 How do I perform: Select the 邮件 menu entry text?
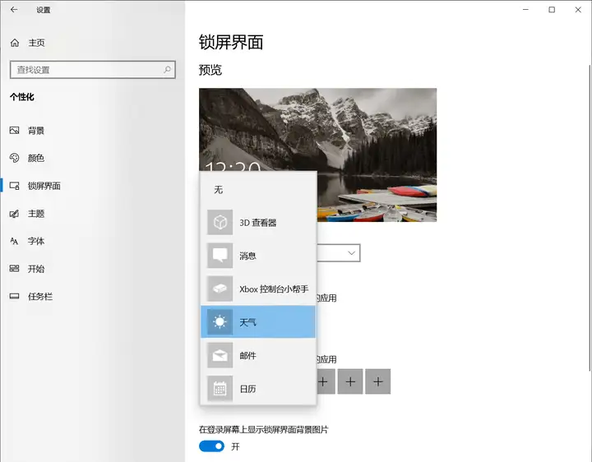(247, 356)
